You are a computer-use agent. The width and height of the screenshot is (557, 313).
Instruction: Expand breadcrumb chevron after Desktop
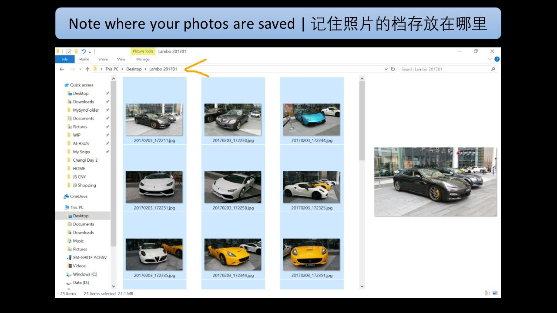coord(145,69)
